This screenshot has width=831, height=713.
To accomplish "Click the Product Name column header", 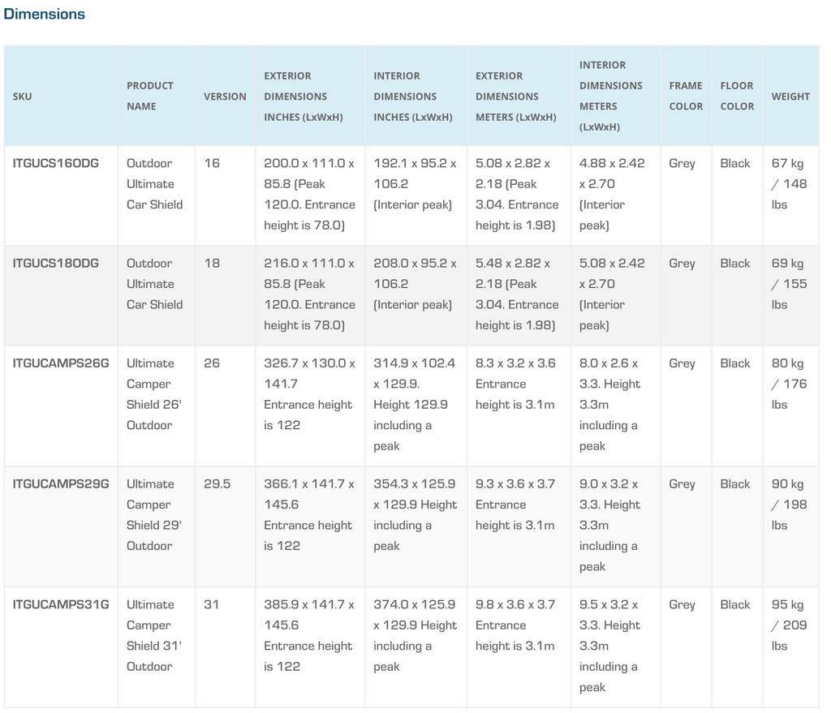I will click(150, 96).
